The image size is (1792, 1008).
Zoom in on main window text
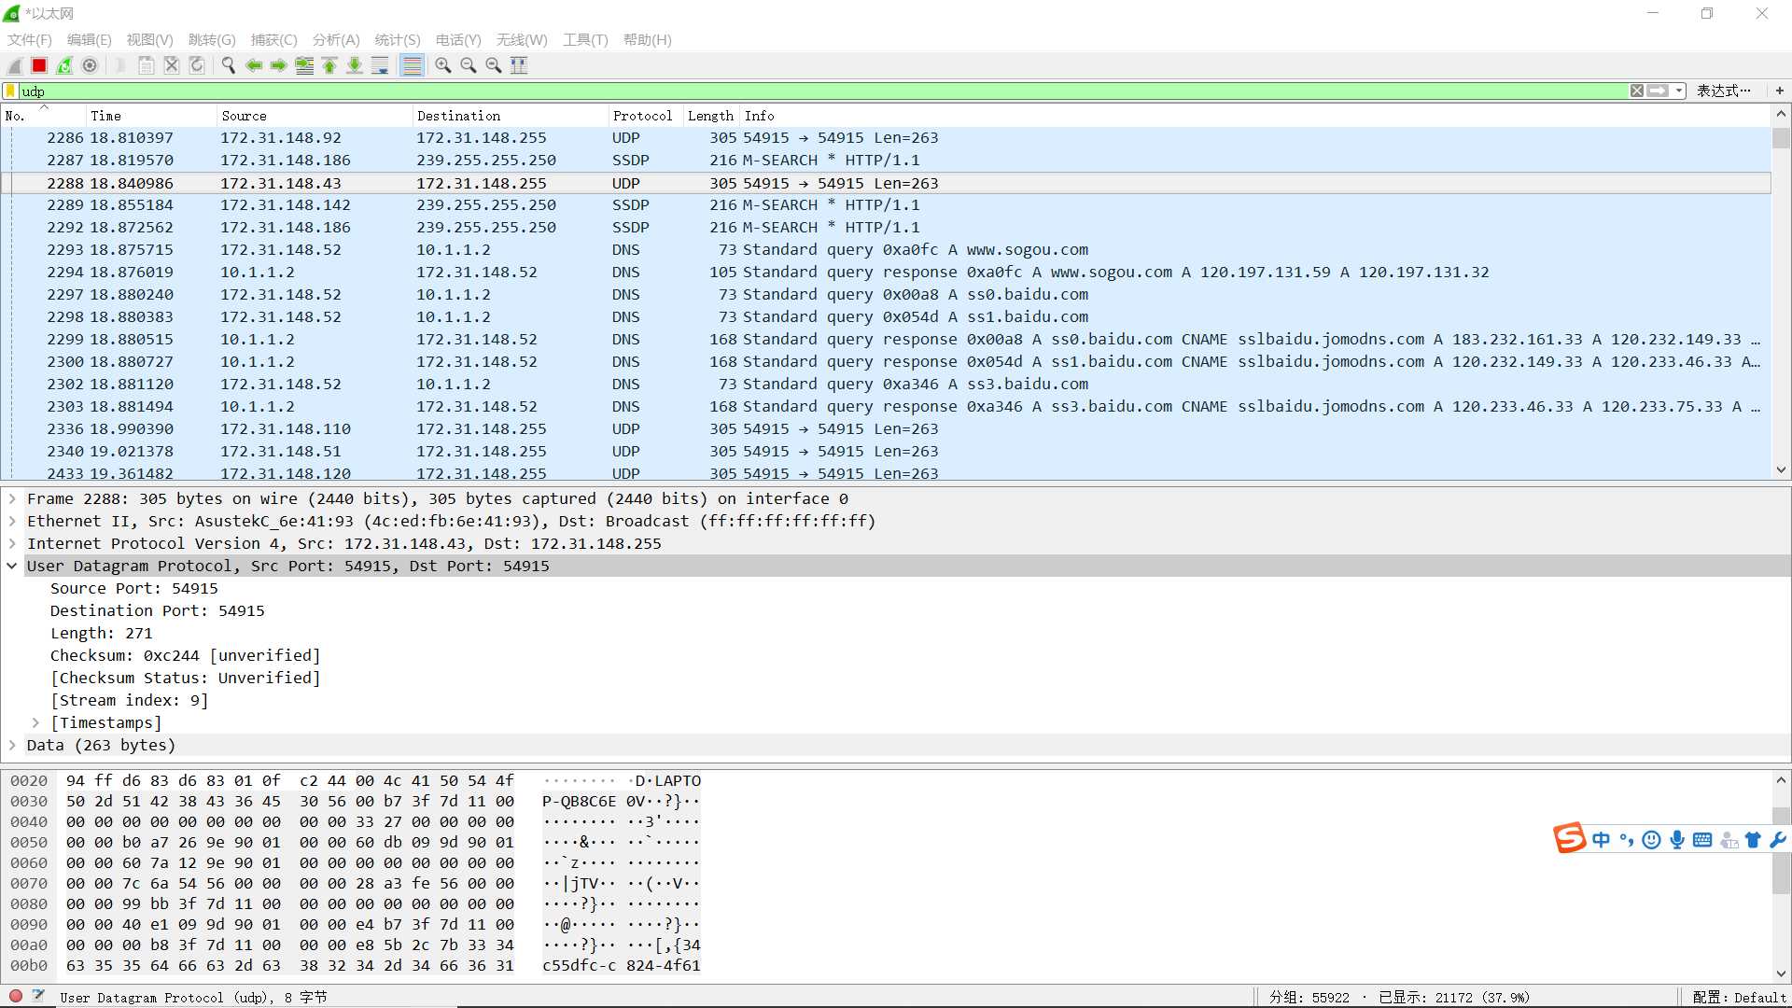point(443,65)
